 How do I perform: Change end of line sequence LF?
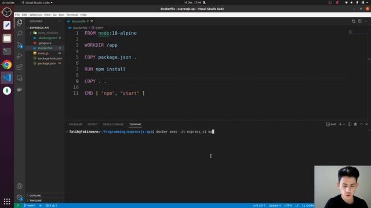(297, 206)
